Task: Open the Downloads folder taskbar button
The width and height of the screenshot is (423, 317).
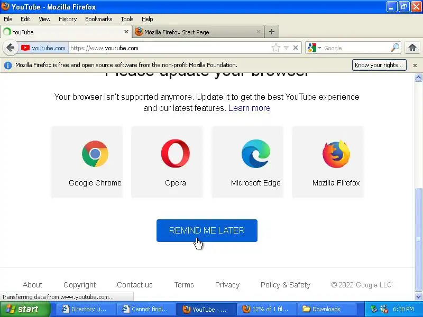Action: click(x=327, y=309)
